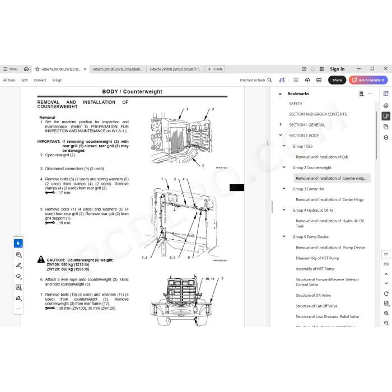Click the Create new tab button
Viewport: 392px width, 392px height.
pyautogui.click(x=215, y=69)
